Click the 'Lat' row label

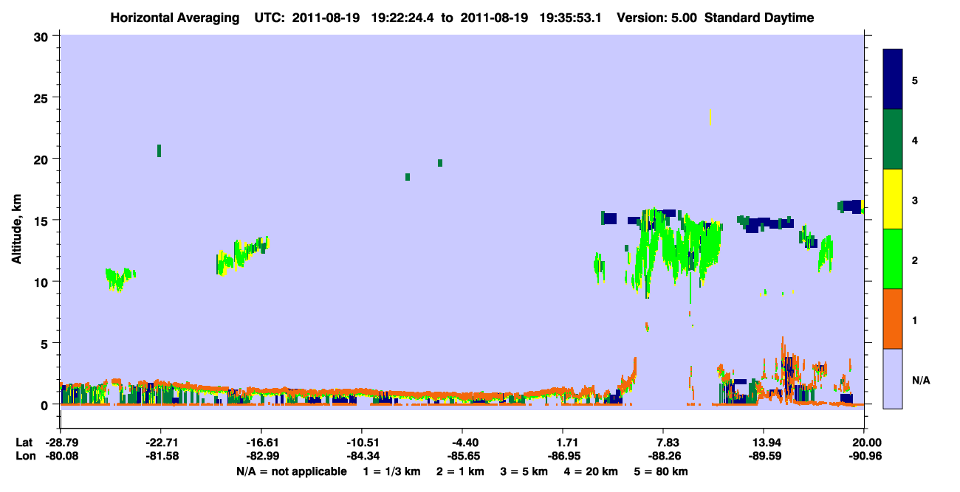(24, 443)
